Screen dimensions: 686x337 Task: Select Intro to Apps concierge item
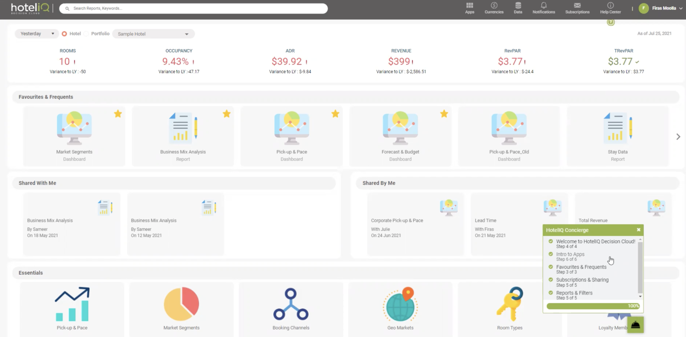tap(570, 257)
